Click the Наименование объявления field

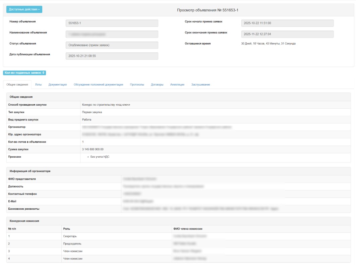[x=112, y=34]
